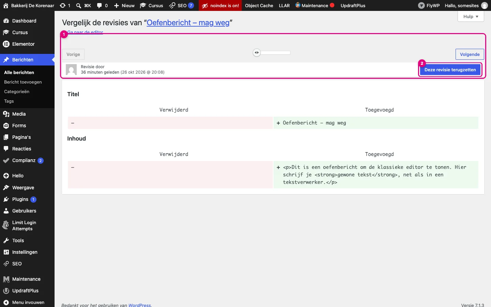491x307 pixels.
Task: Click the WordPress footer link
Action: point(139,305)
